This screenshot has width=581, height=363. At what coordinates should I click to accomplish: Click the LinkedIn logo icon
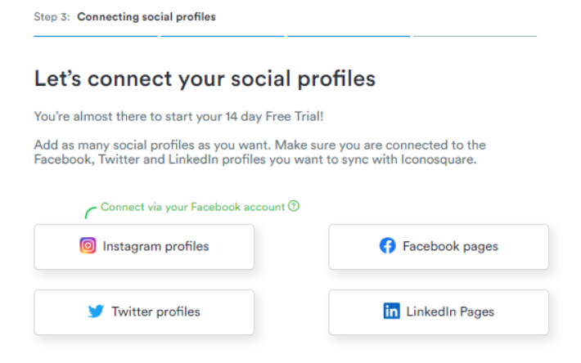pyautogui.click(x=391, y=311)
